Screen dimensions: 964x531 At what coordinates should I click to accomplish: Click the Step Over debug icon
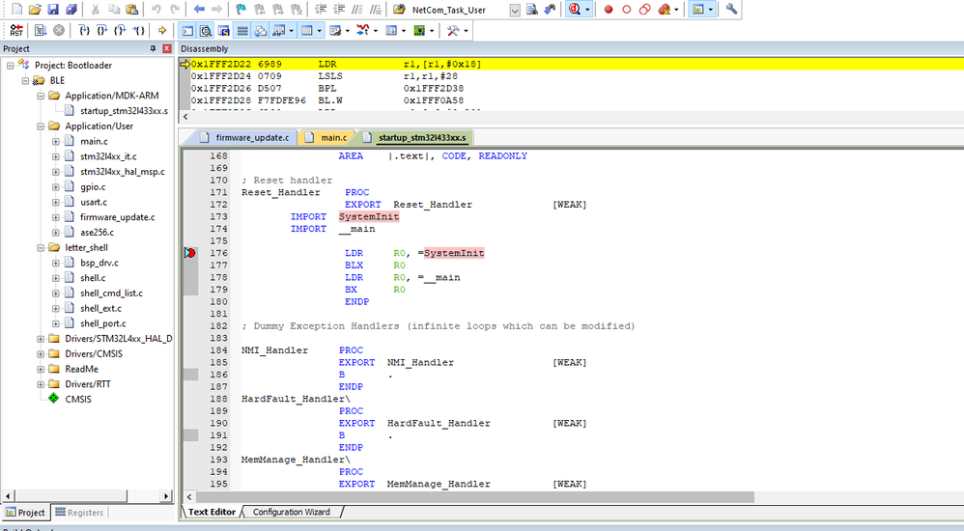pyautogui.click(x=103, y=31)
